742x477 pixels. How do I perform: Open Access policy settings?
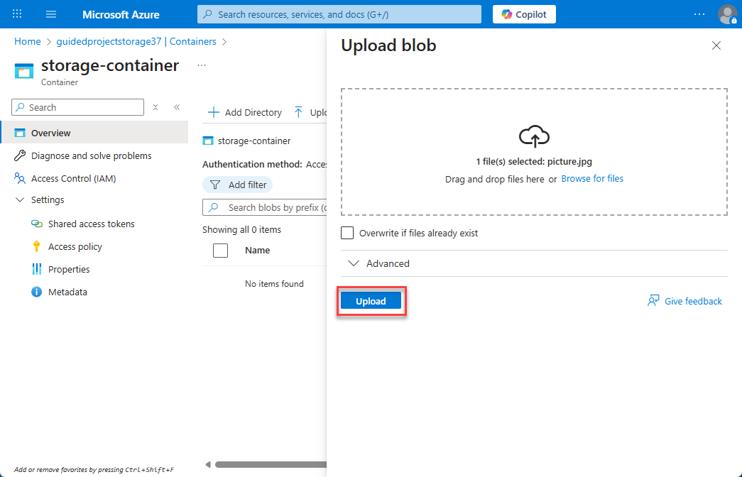(75, 246)
